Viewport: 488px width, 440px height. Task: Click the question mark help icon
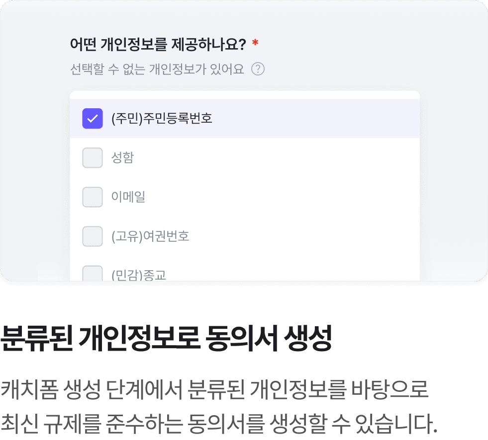pyautogui.click(x=258, y=69)
